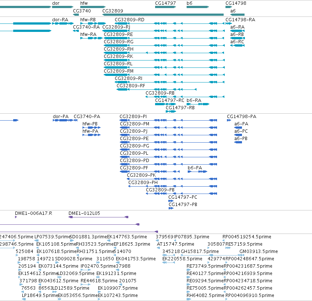Open protein hfw-PA
The image size is (312, 301).
tap(90, 131)
